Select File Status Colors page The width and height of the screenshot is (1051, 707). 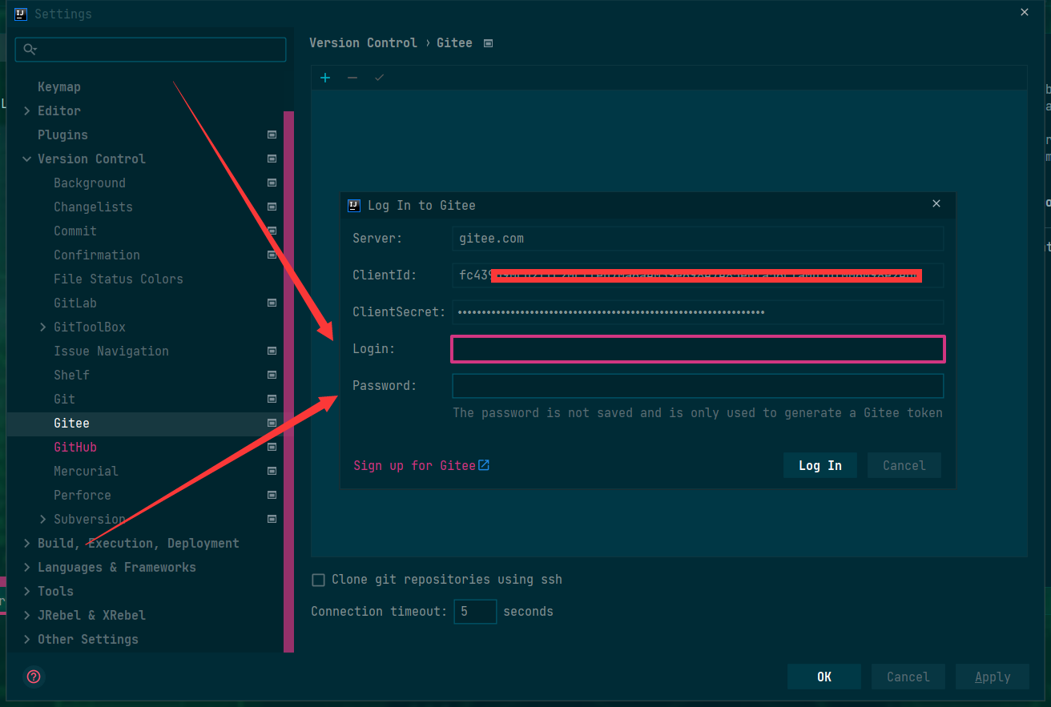pyautogui.click(x=119, y=279)
